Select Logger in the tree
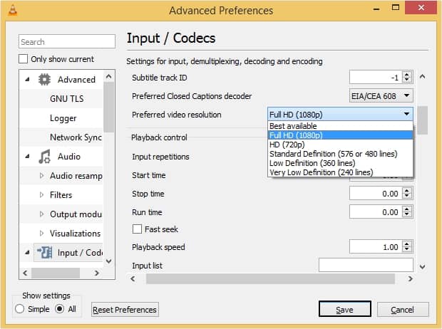Viewport: 442px width, 329px height. click(63, 118)
